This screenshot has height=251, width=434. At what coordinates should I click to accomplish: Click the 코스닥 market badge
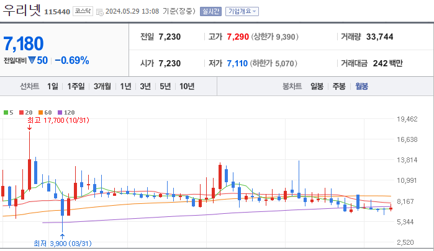83,11
